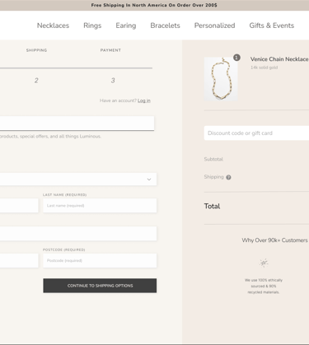Click the Last name input field
309x345 pixels.
[100, 206]
